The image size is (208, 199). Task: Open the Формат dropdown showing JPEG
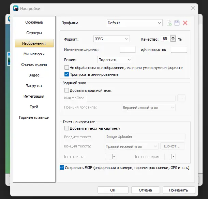coord(112,39)
